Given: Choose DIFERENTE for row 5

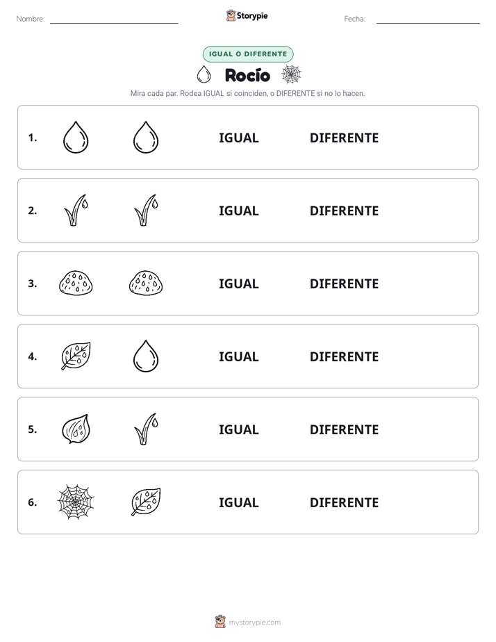Looking at the screenshot, I should (344, 429).
